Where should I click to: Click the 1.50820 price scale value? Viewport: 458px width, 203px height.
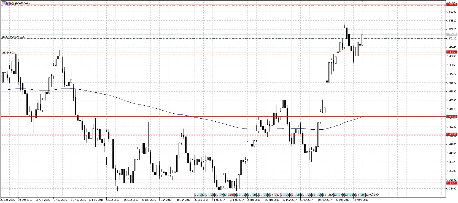451,30
